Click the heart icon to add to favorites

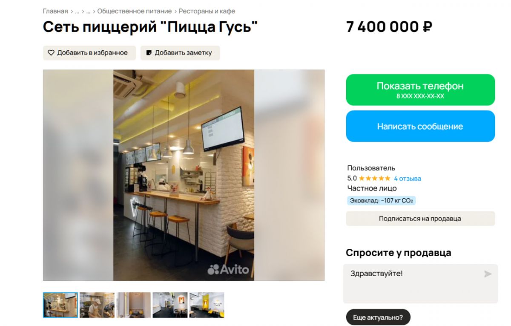[51, 53]
